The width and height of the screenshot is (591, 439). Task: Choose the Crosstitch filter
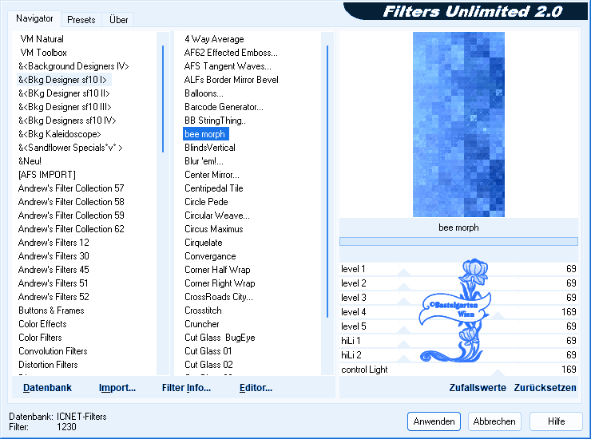coord(203,310)
